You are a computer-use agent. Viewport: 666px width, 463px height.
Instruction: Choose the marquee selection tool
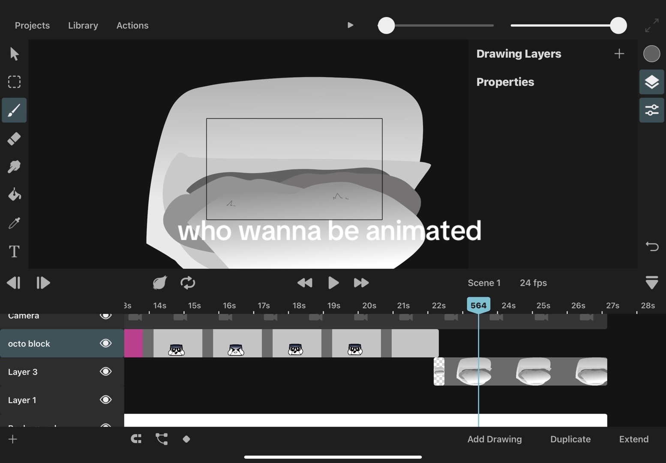coord(14,82)
